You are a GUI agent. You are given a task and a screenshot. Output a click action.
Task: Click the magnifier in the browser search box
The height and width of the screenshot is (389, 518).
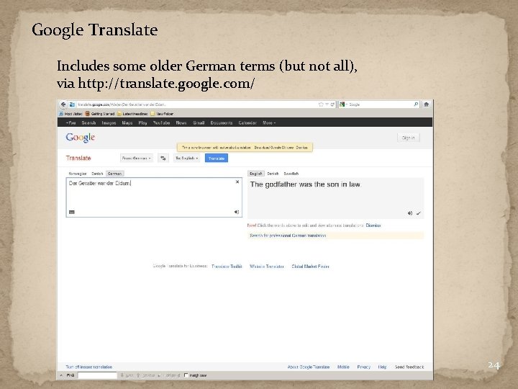(416, 104)
